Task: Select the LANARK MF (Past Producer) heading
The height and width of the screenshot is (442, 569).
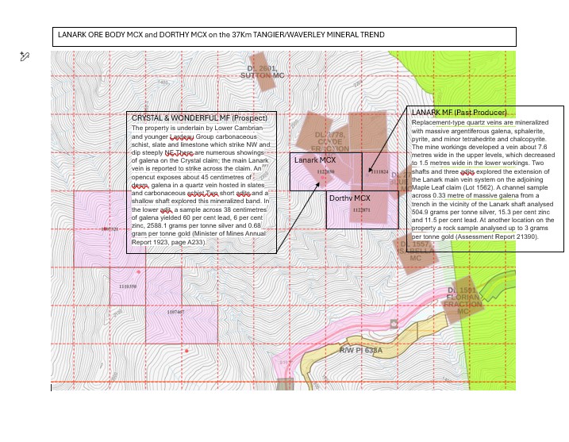Action: coord(459,112)
